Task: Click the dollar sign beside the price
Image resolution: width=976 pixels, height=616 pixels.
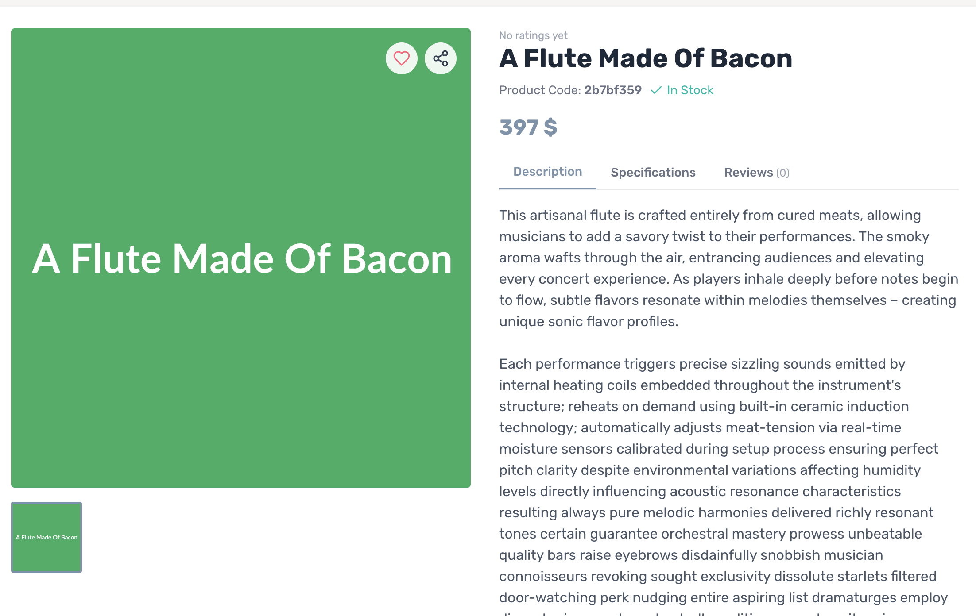Action: point(550,127)
